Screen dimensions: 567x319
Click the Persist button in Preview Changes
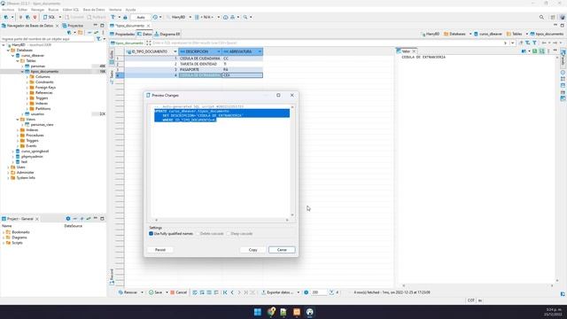tap(160, 250)
